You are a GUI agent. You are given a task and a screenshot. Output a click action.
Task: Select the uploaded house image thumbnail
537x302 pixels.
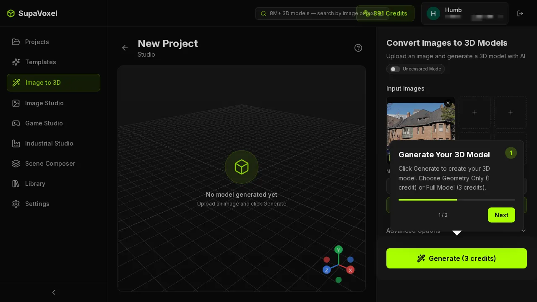pyautogui.click(x=421, y=122)
